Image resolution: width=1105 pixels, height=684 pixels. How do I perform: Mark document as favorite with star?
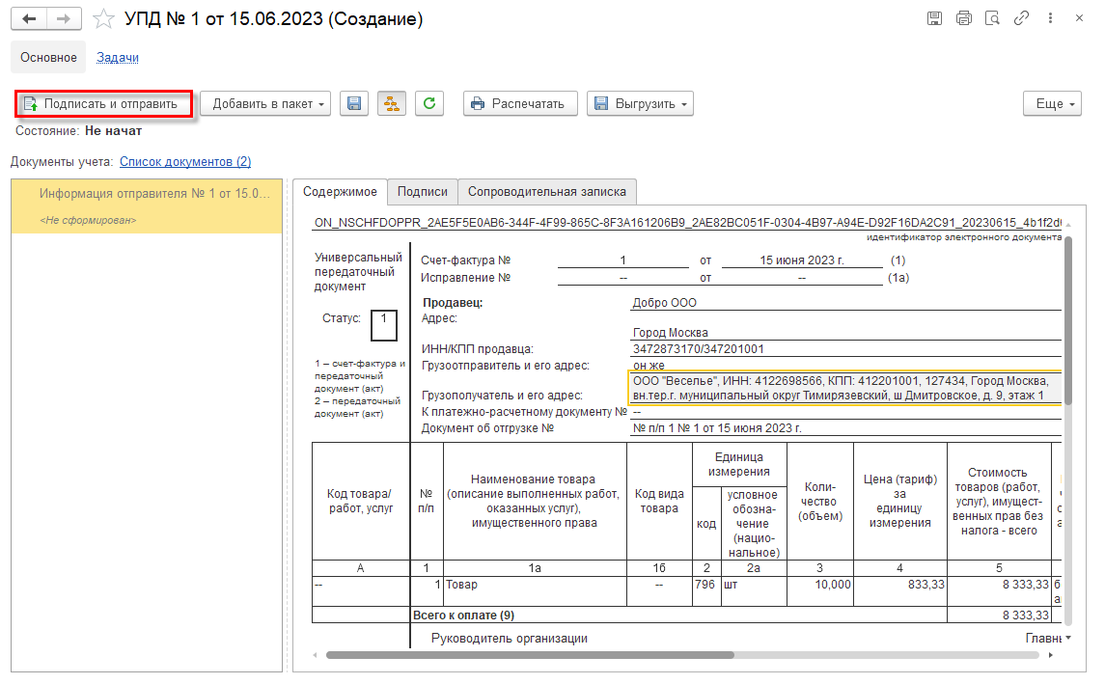pyautogui.click(x=103, y=19)
